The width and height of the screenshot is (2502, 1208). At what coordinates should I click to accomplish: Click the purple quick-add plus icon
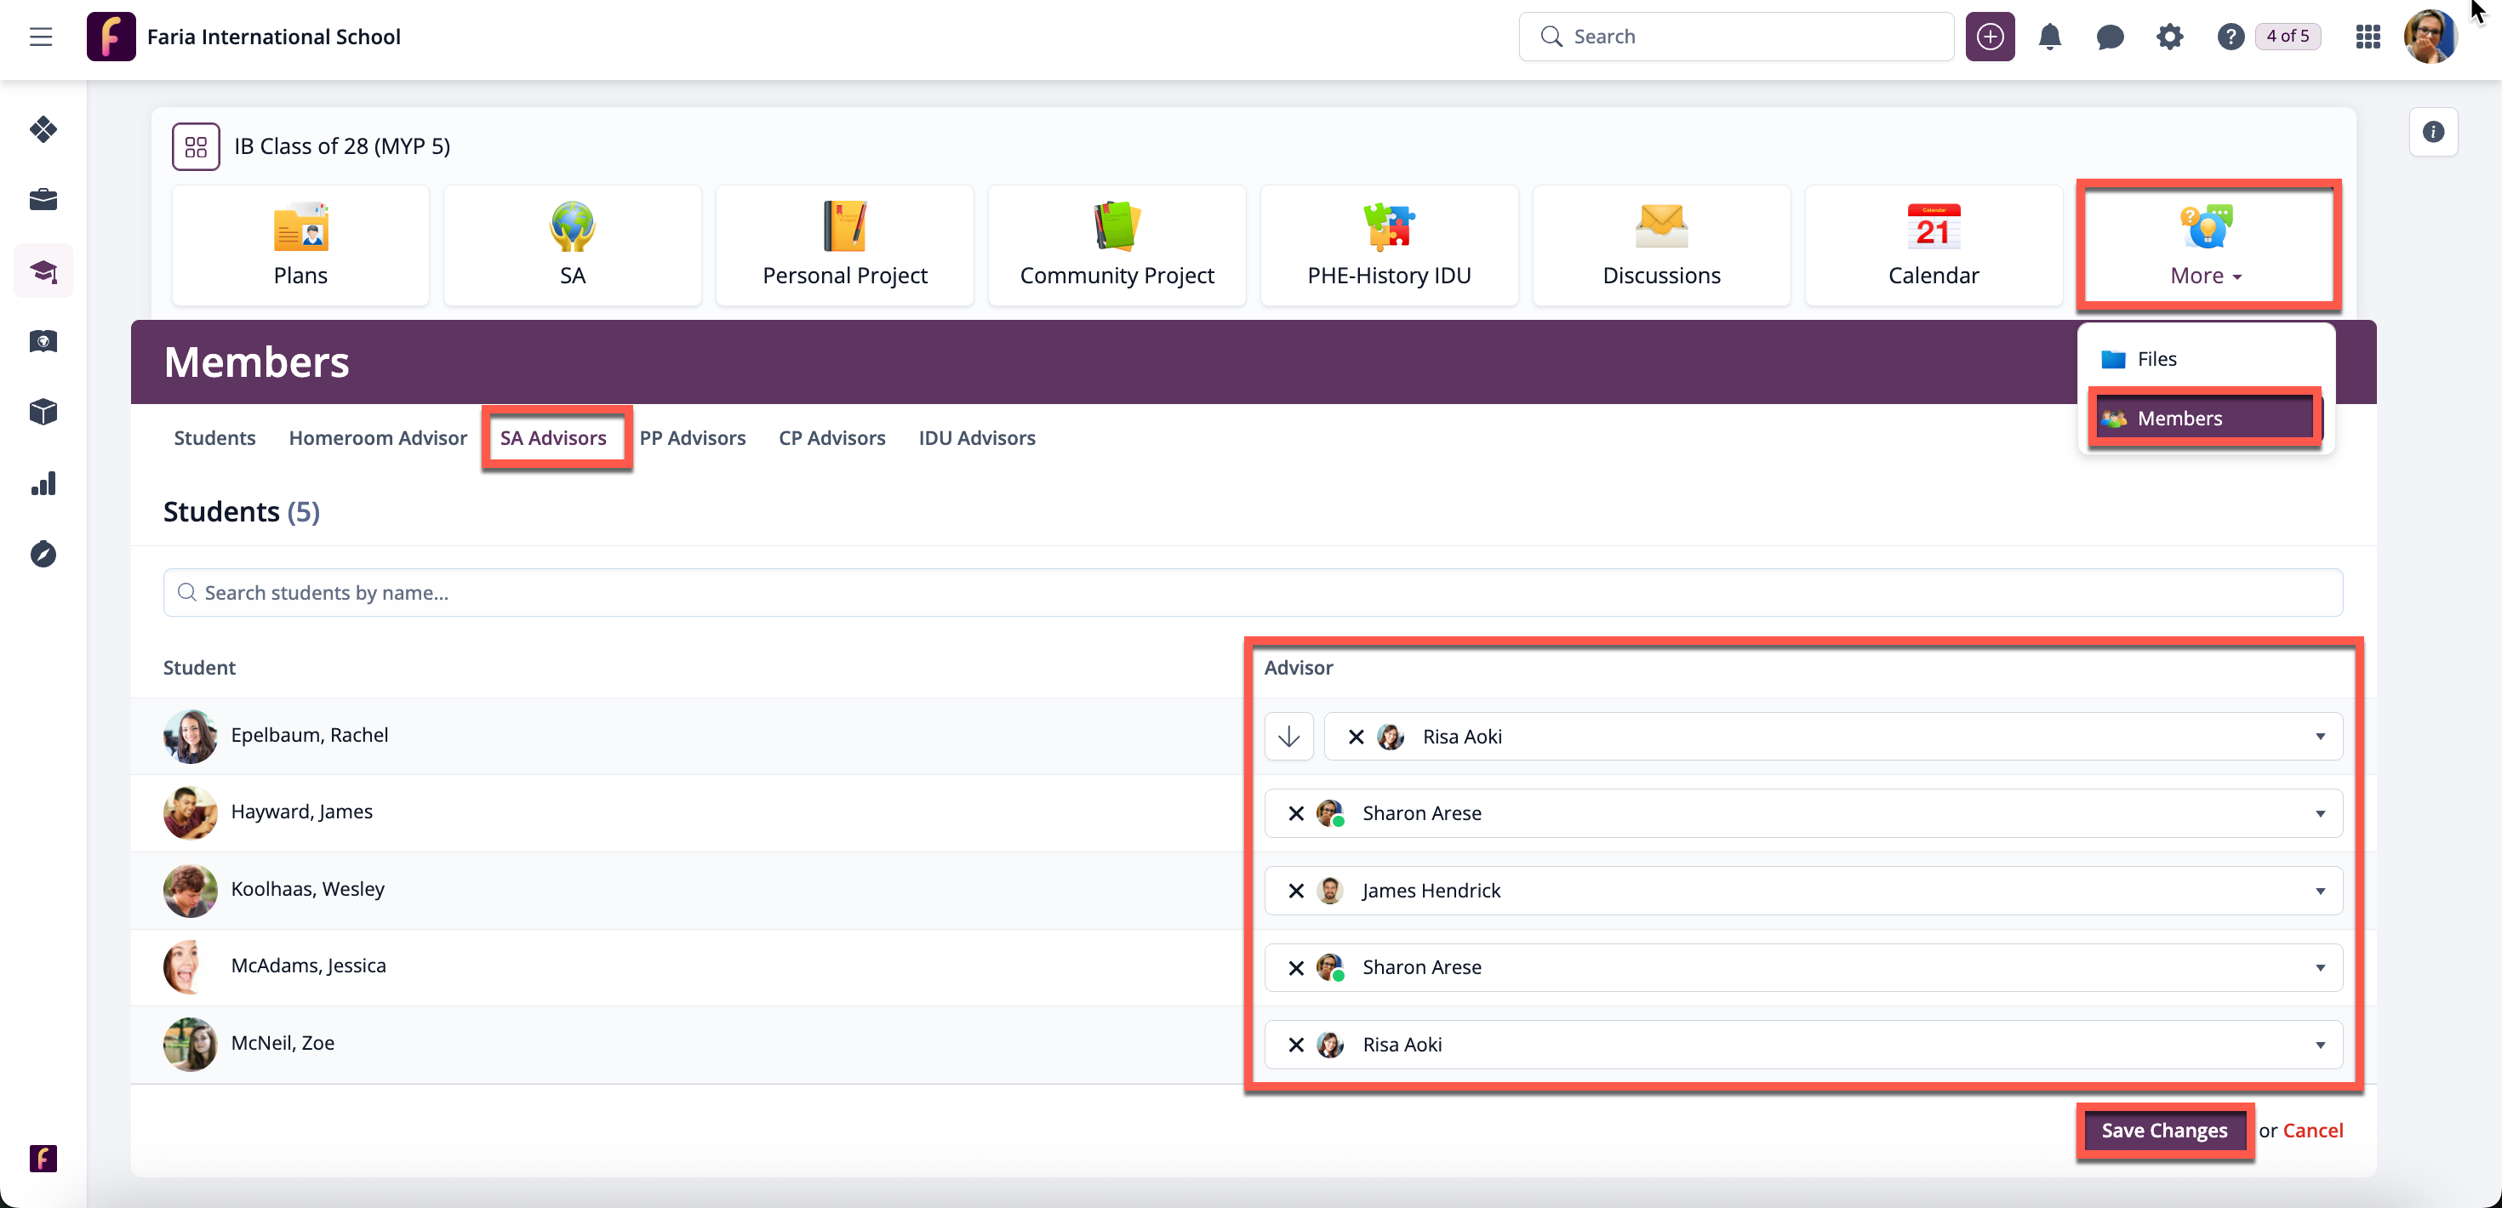pos(1989,37)
